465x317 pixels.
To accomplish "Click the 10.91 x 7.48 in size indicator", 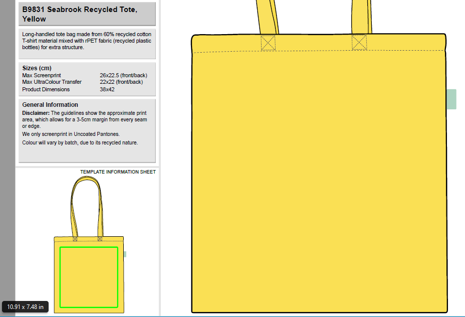I will (x=25, y=306).
